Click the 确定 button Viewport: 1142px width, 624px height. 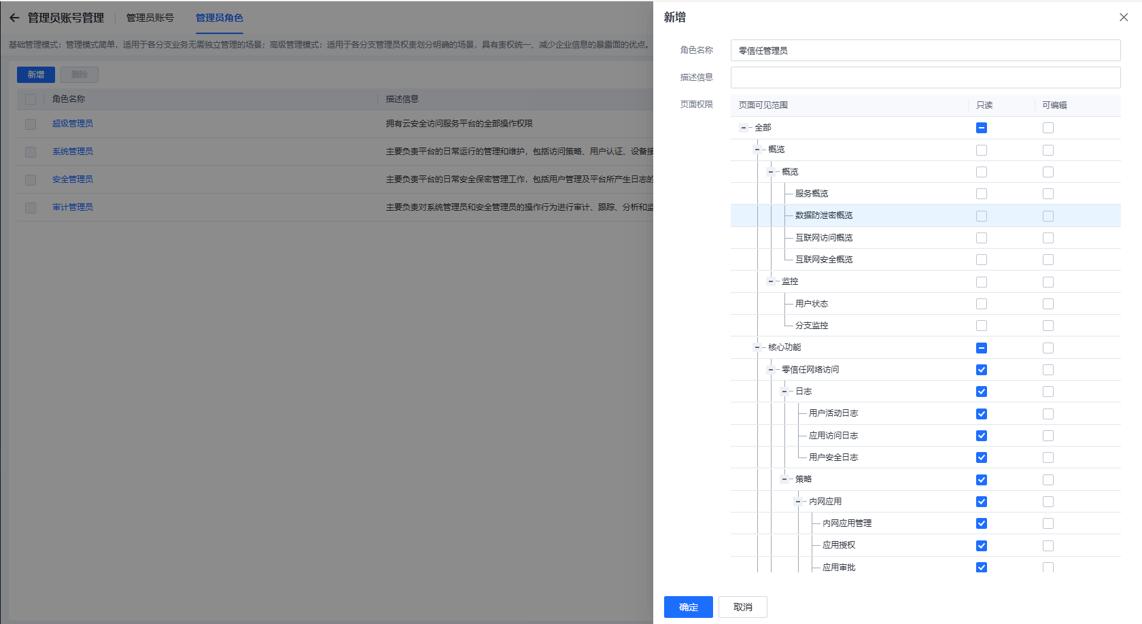(688, 607)
